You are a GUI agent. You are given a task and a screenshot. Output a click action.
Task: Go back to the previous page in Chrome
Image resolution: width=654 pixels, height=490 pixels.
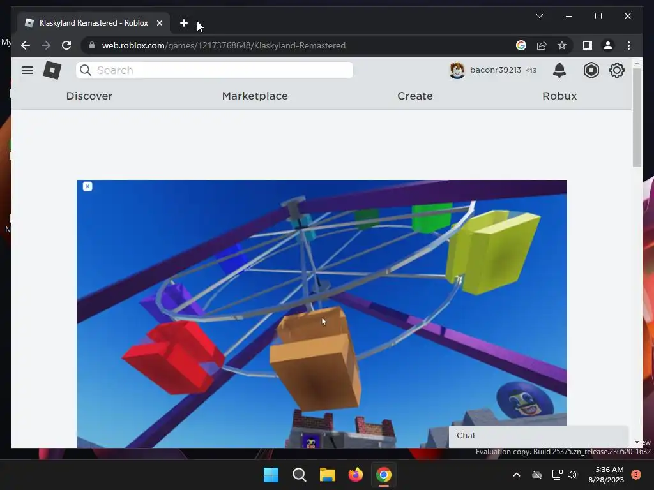pyautogui.click(x=26, y=45)
